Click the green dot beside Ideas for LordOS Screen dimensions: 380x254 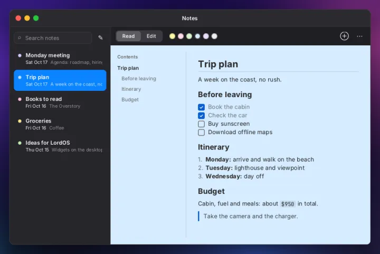pyautogui.click(x=20, y=143)
